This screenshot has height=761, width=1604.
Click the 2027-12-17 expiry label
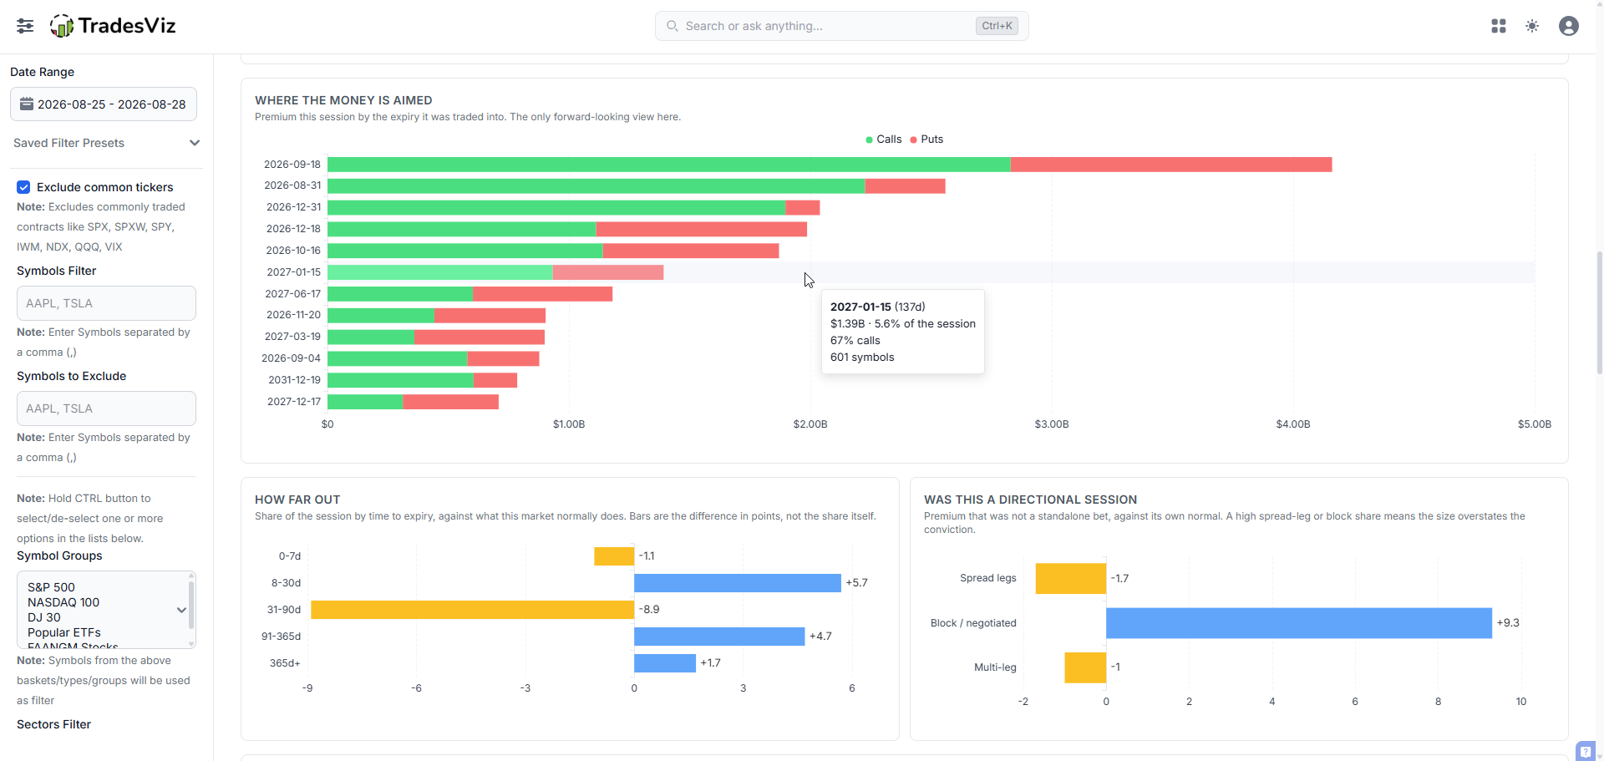(294, 402)
